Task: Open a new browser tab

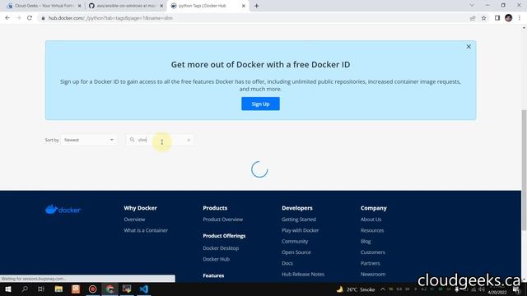Action: click(256, 6)
